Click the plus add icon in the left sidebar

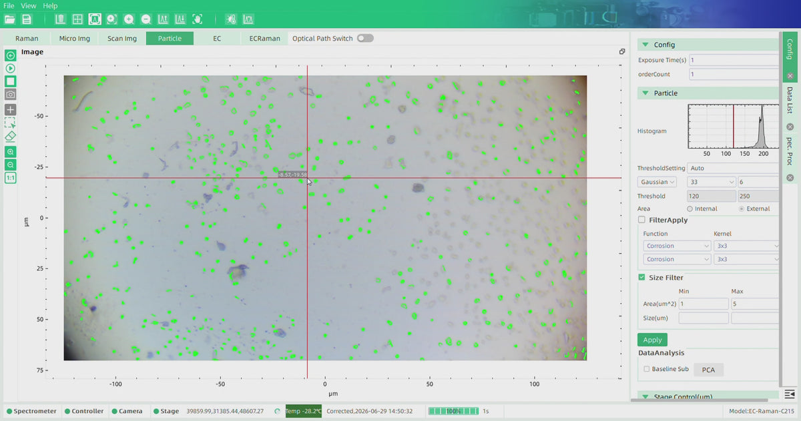[10, 109]
